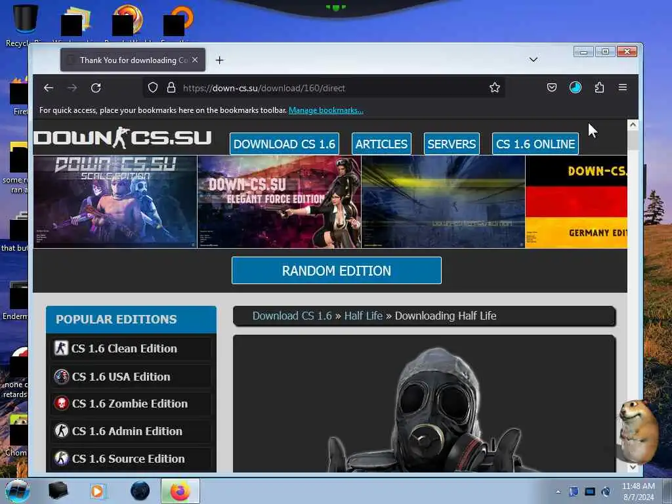This screenshot has height=504, width=672.
Task: Click the RANDOM EDITION button
Action: point(337,270)
